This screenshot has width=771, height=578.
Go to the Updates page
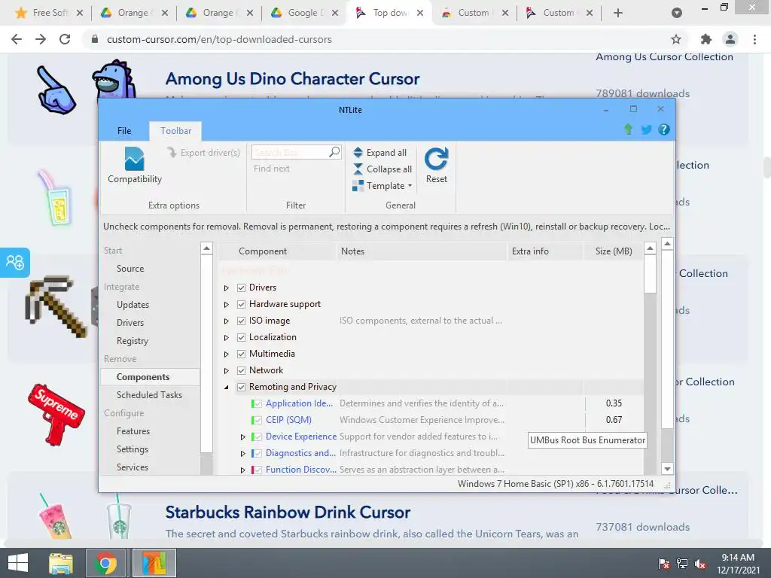pos(133,305)
